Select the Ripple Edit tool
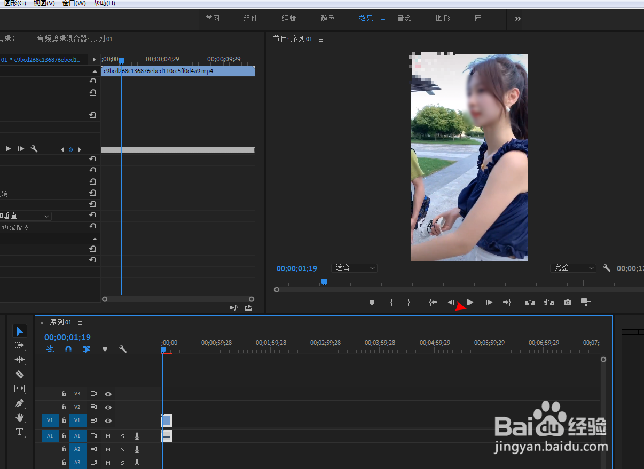The image size is (644, 469). [20, 360]
